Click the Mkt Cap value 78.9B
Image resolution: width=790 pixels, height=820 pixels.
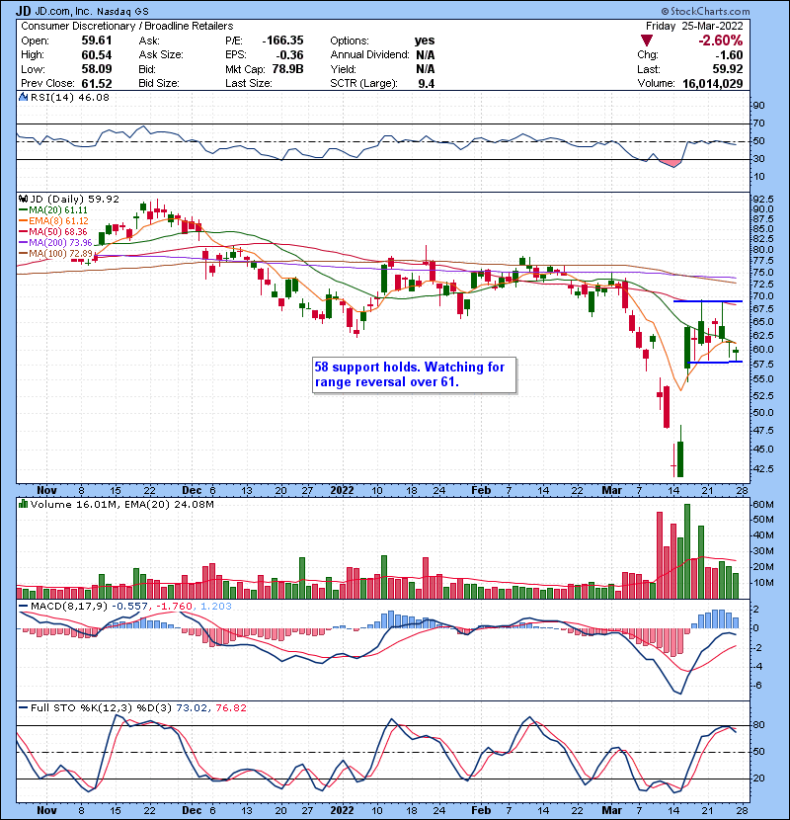[x=287, y=69]
